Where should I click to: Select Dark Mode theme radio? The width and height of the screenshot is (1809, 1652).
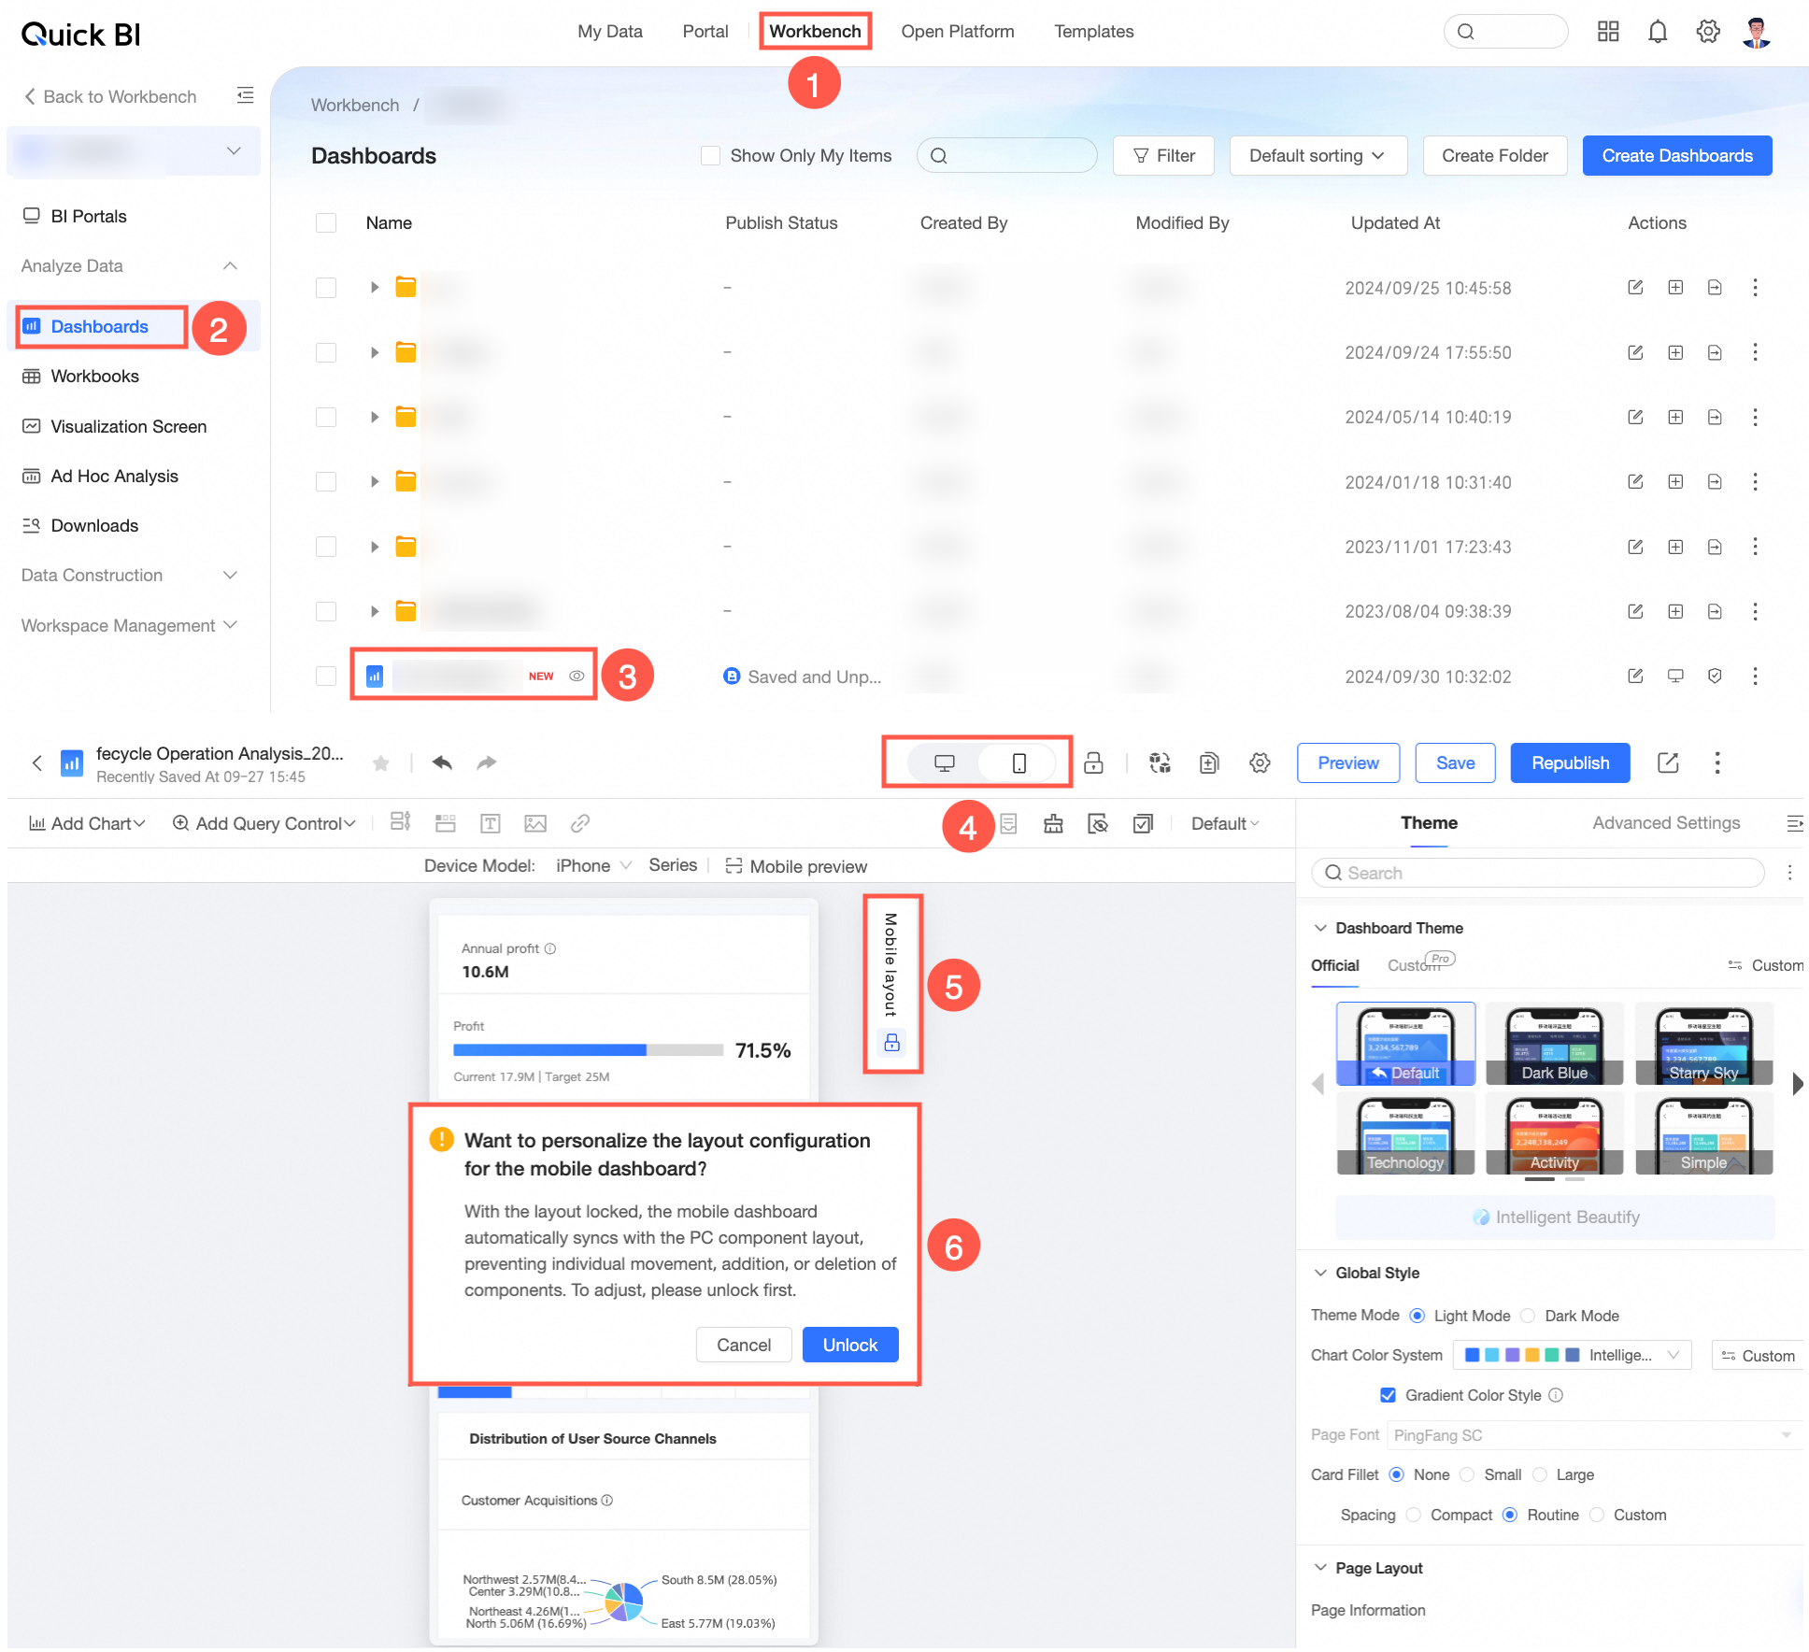tap(1528, 1316)
